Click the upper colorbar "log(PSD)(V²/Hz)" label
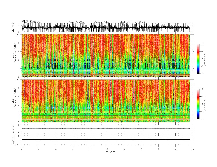217x167 pixels. point(205,59)
